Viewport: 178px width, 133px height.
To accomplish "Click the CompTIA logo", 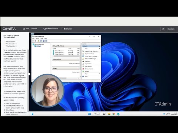I will pyautogui.click(x=9, y=29).
